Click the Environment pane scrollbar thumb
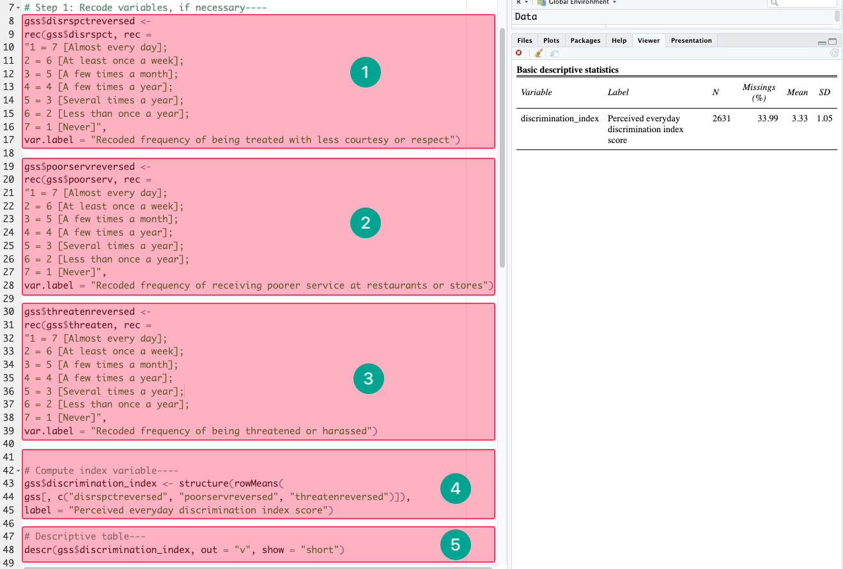The width and height of the screenshot is (843, 569). tap(836, 17)
